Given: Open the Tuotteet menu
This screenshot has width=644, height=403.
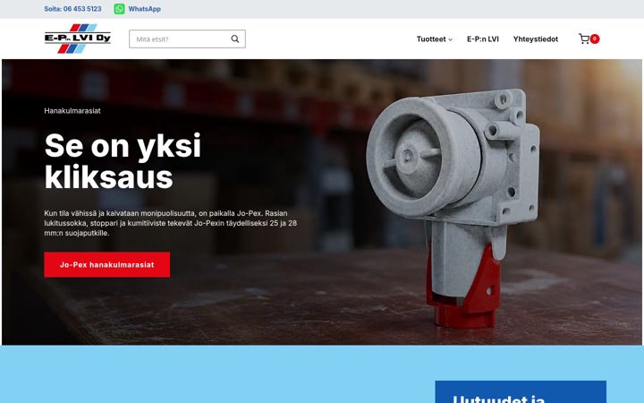Looking at the screenshot, I should pyautogui.click(x=431, y=39).
